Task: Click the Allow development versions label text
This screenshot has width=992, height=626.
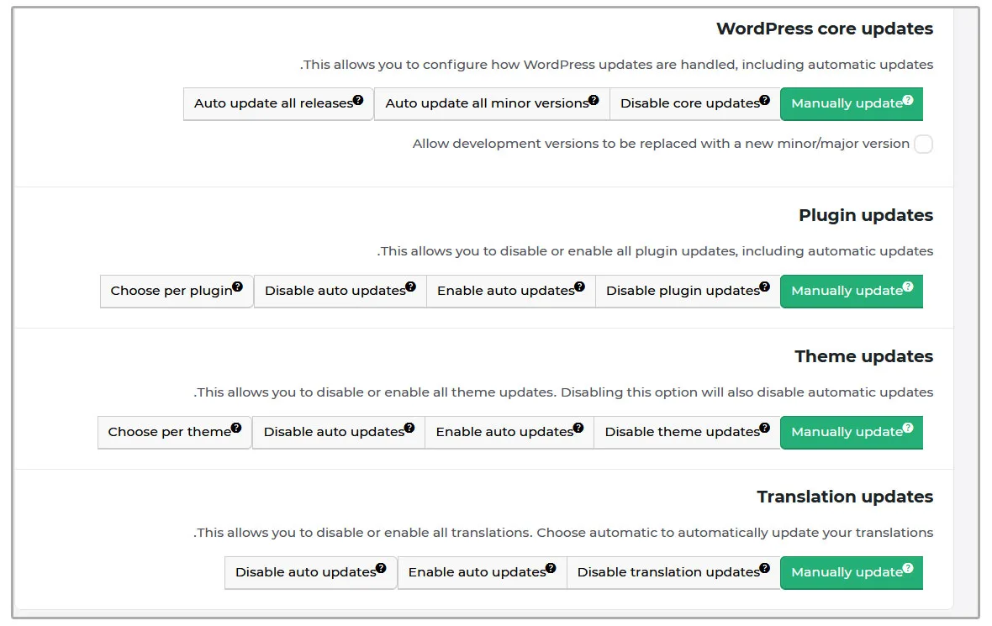Action: coord(661,144)
